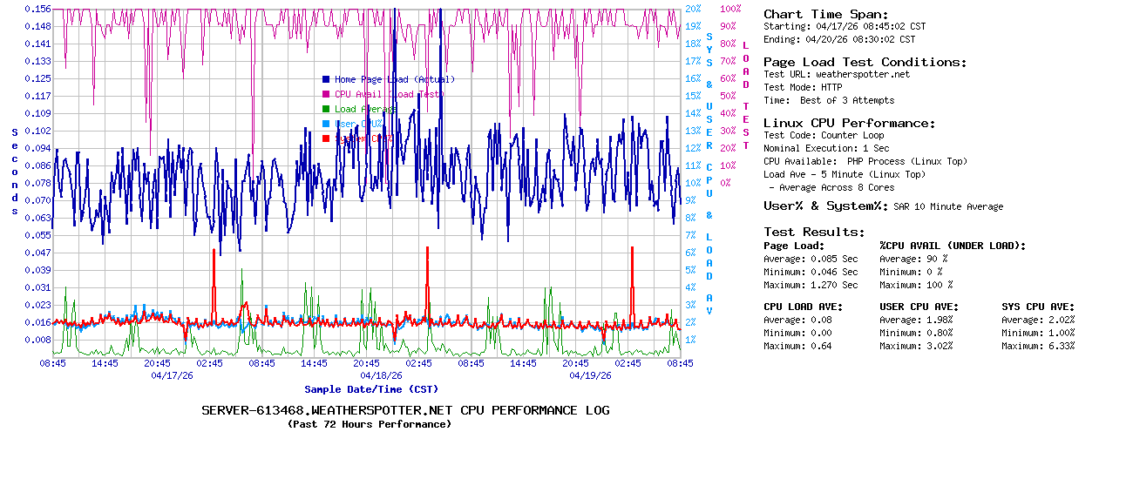Screen dimensions: 1133x479
Task: Click the SYS CPU AVE column header
Action: (1038, 307)
